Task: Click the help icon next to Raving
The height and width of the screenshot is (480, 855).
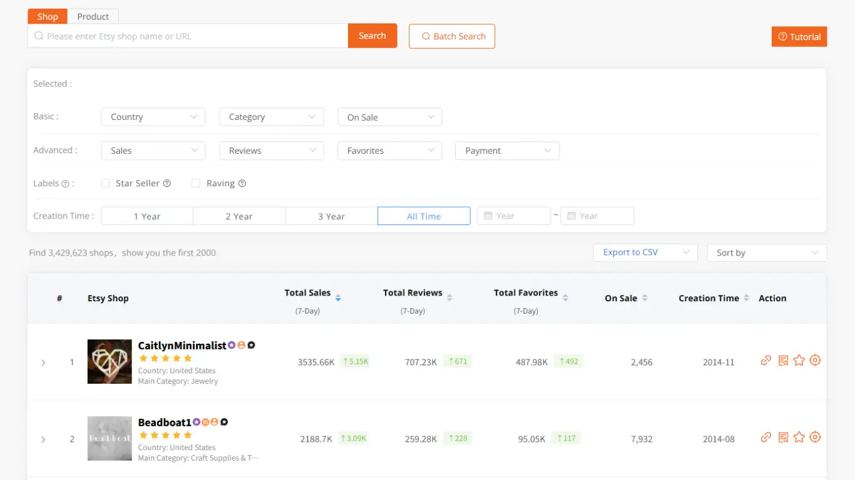Action: pyautogui.click(x=242, y=184)
